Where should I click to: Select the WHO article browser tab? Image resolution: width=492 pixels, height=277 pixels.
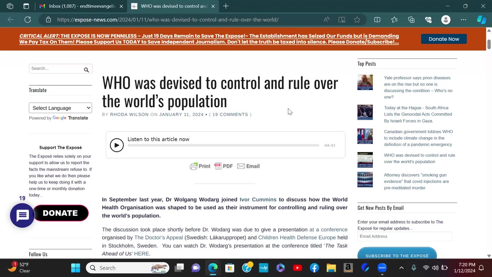pyautogui.click(x=174, y=6)
